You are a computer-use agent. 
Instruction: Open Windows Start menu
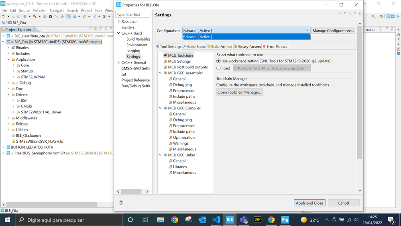pos(7,220)
